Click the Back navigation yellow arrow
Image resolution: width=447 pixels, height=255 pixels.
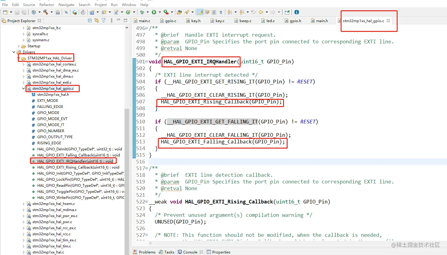click(x=261, y=12)
